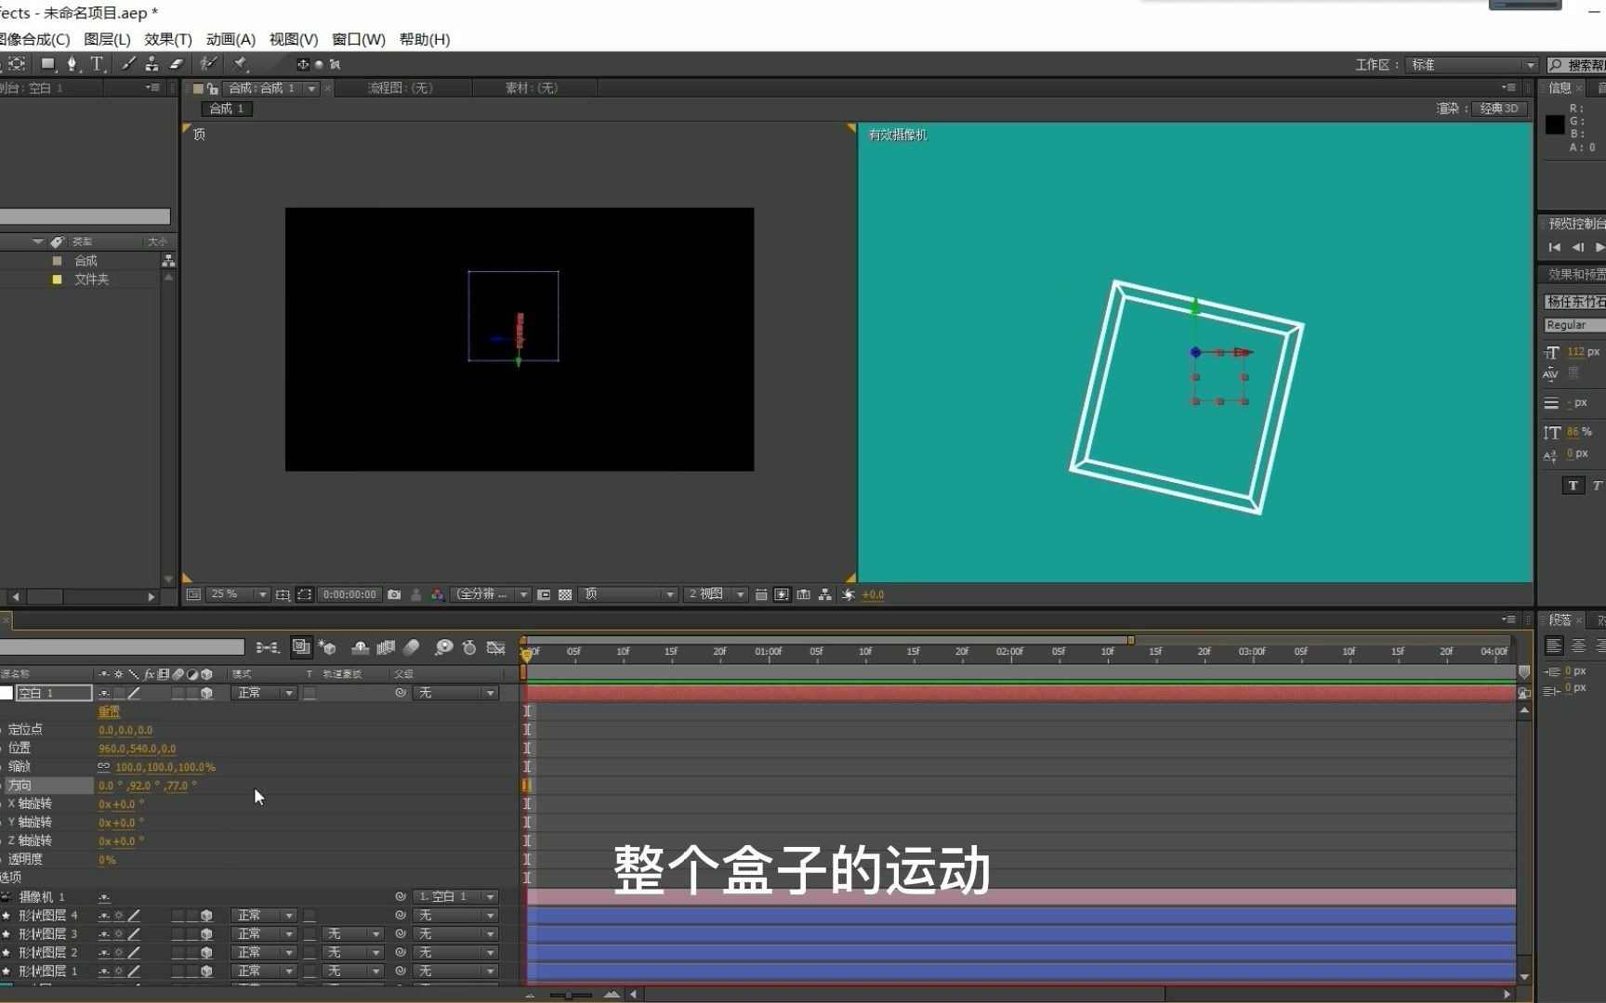Select the Horizontal Type tool
This screenshot has height=1003, width=1606.
97,64
